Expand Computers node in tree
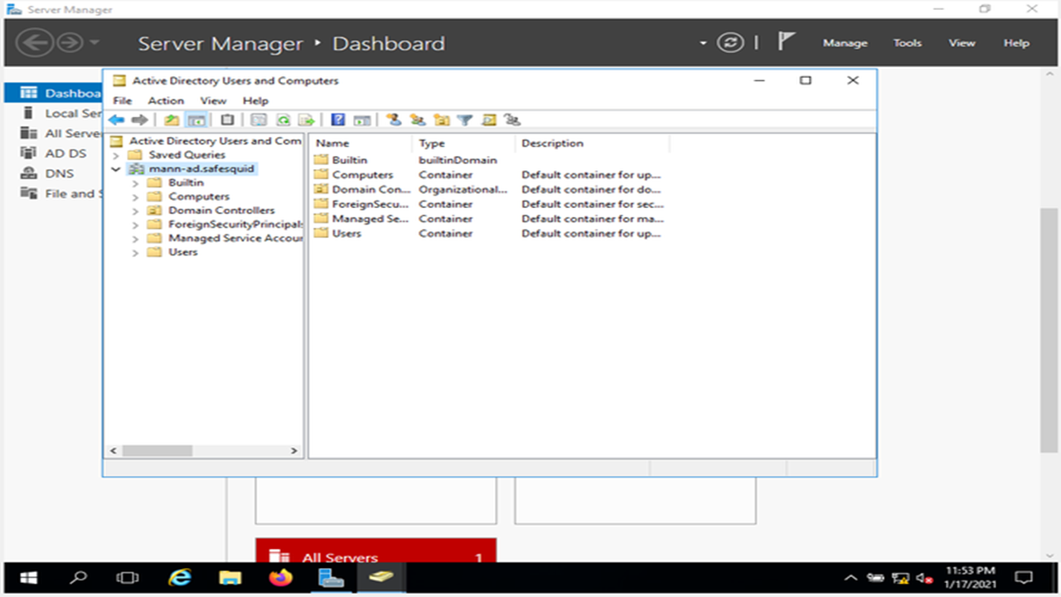1061x597 pixels. [135, 197]
